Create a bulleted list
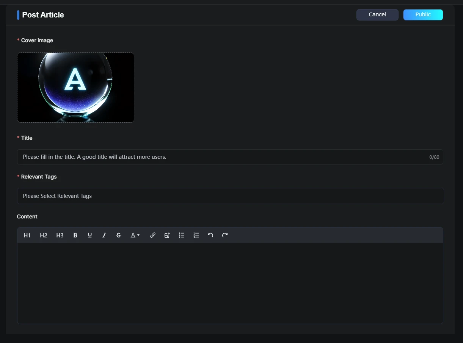The height and width of the screenshot is (343, 463). 182,236
